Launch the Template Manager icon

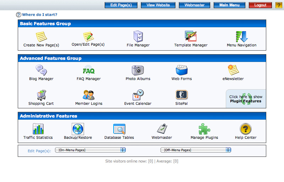tap(191, 36)
